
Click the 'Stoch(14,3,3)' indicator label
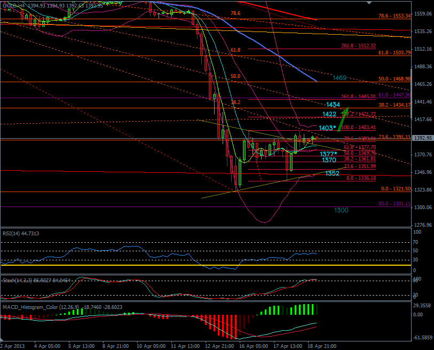point(17,280)
